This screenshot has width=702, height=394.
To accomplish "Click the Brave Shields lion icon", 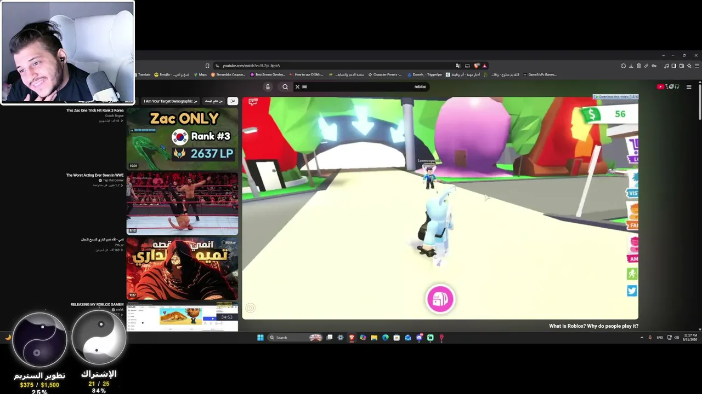I will click(x=476, y=66).
